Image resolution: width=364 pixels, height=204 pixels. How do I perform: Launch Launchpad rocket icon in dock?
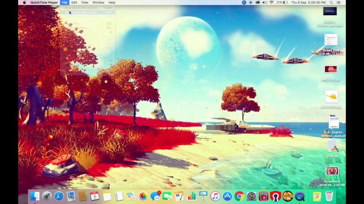[47, 196]
